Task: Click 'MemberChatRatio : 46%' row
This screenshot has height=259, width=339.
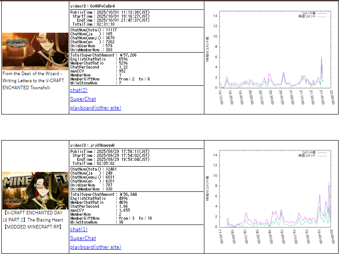Action: point(99,202)
